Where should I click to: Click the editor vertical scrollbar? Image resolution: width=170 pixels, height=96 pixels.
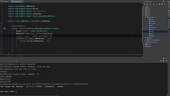click(142, 25)
